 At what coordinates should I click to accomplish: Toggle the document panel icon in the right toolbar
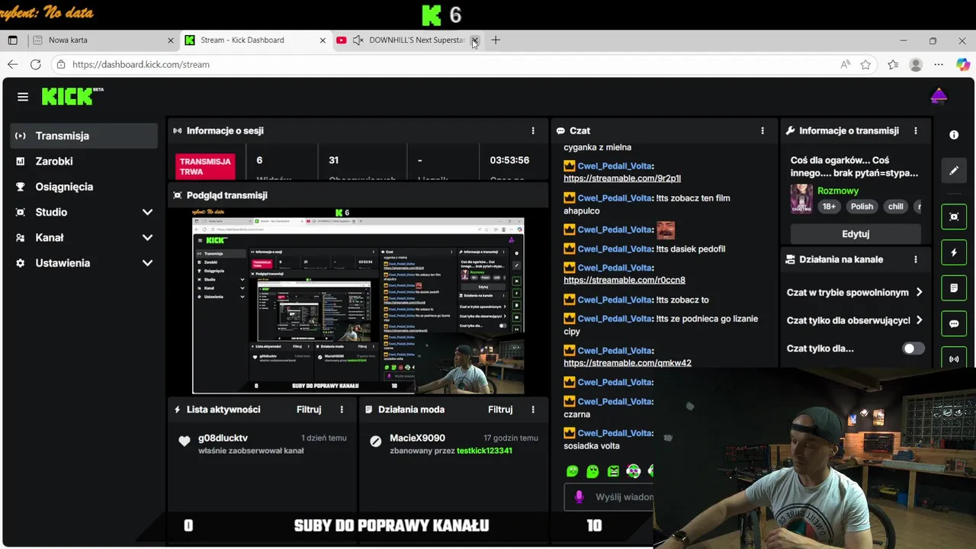954,288
